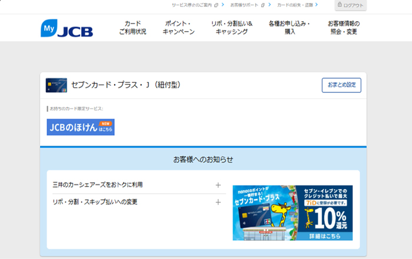Open the 各種お申し込み・購入 menu

tap(289, 28)
